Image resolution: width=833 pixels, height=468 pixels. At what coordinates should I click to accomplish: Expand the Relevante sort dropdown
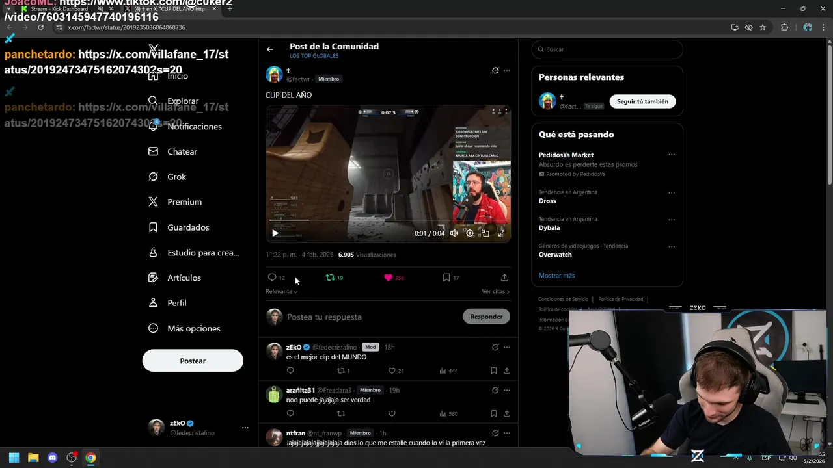[281, 291]
